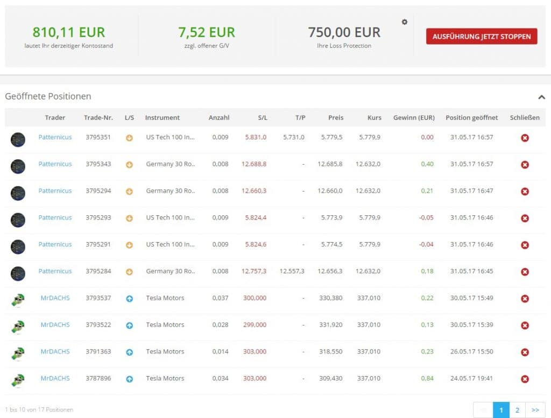The width and height of the screenshot is (551, 418).
Task: Click short arrow icon of trade 3795294
Action: 129,191
